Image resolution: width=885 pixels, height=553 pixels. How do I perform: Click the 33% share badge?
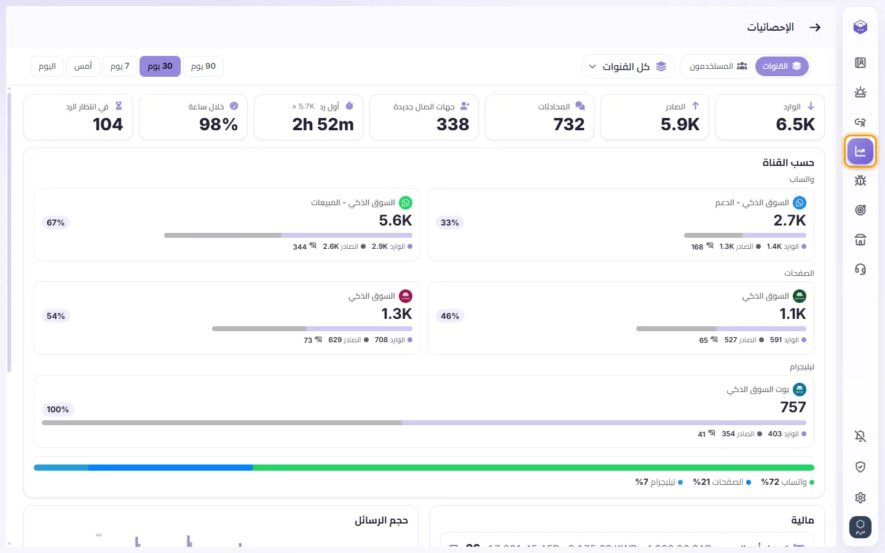click(x=450, y=222)
